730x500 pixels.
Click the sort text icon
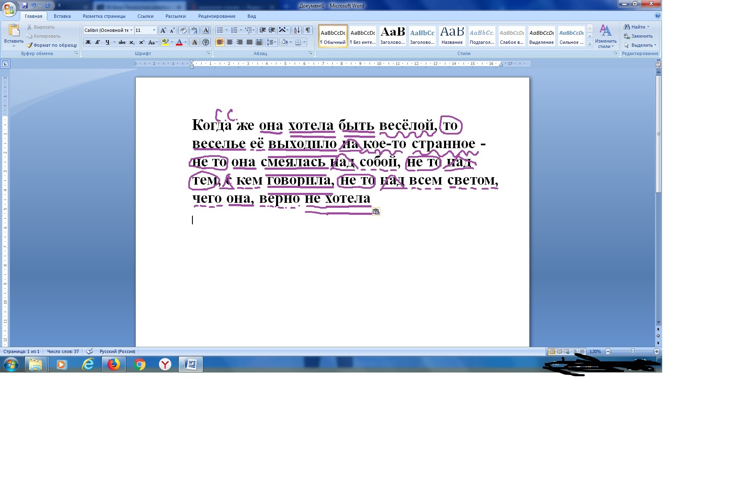click(x=297, y=30)
